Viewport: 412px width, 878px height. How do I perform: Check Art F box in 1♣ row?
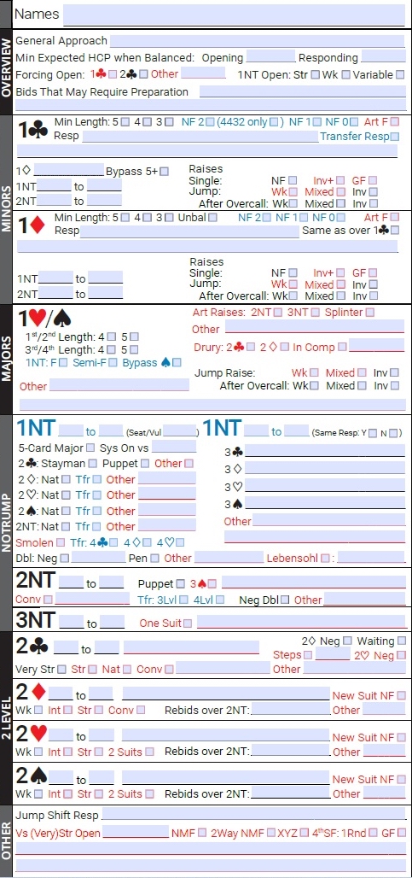coord(395,121)
